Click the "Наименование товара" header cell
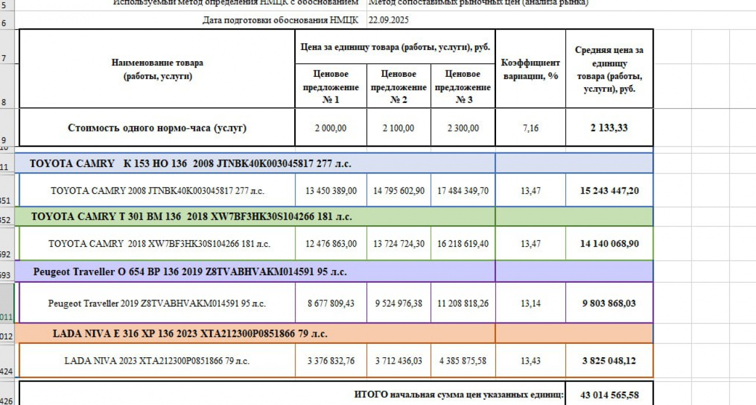 157,69
